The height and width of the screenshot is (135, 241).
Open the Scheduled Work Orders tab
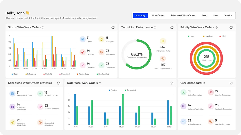183,15
